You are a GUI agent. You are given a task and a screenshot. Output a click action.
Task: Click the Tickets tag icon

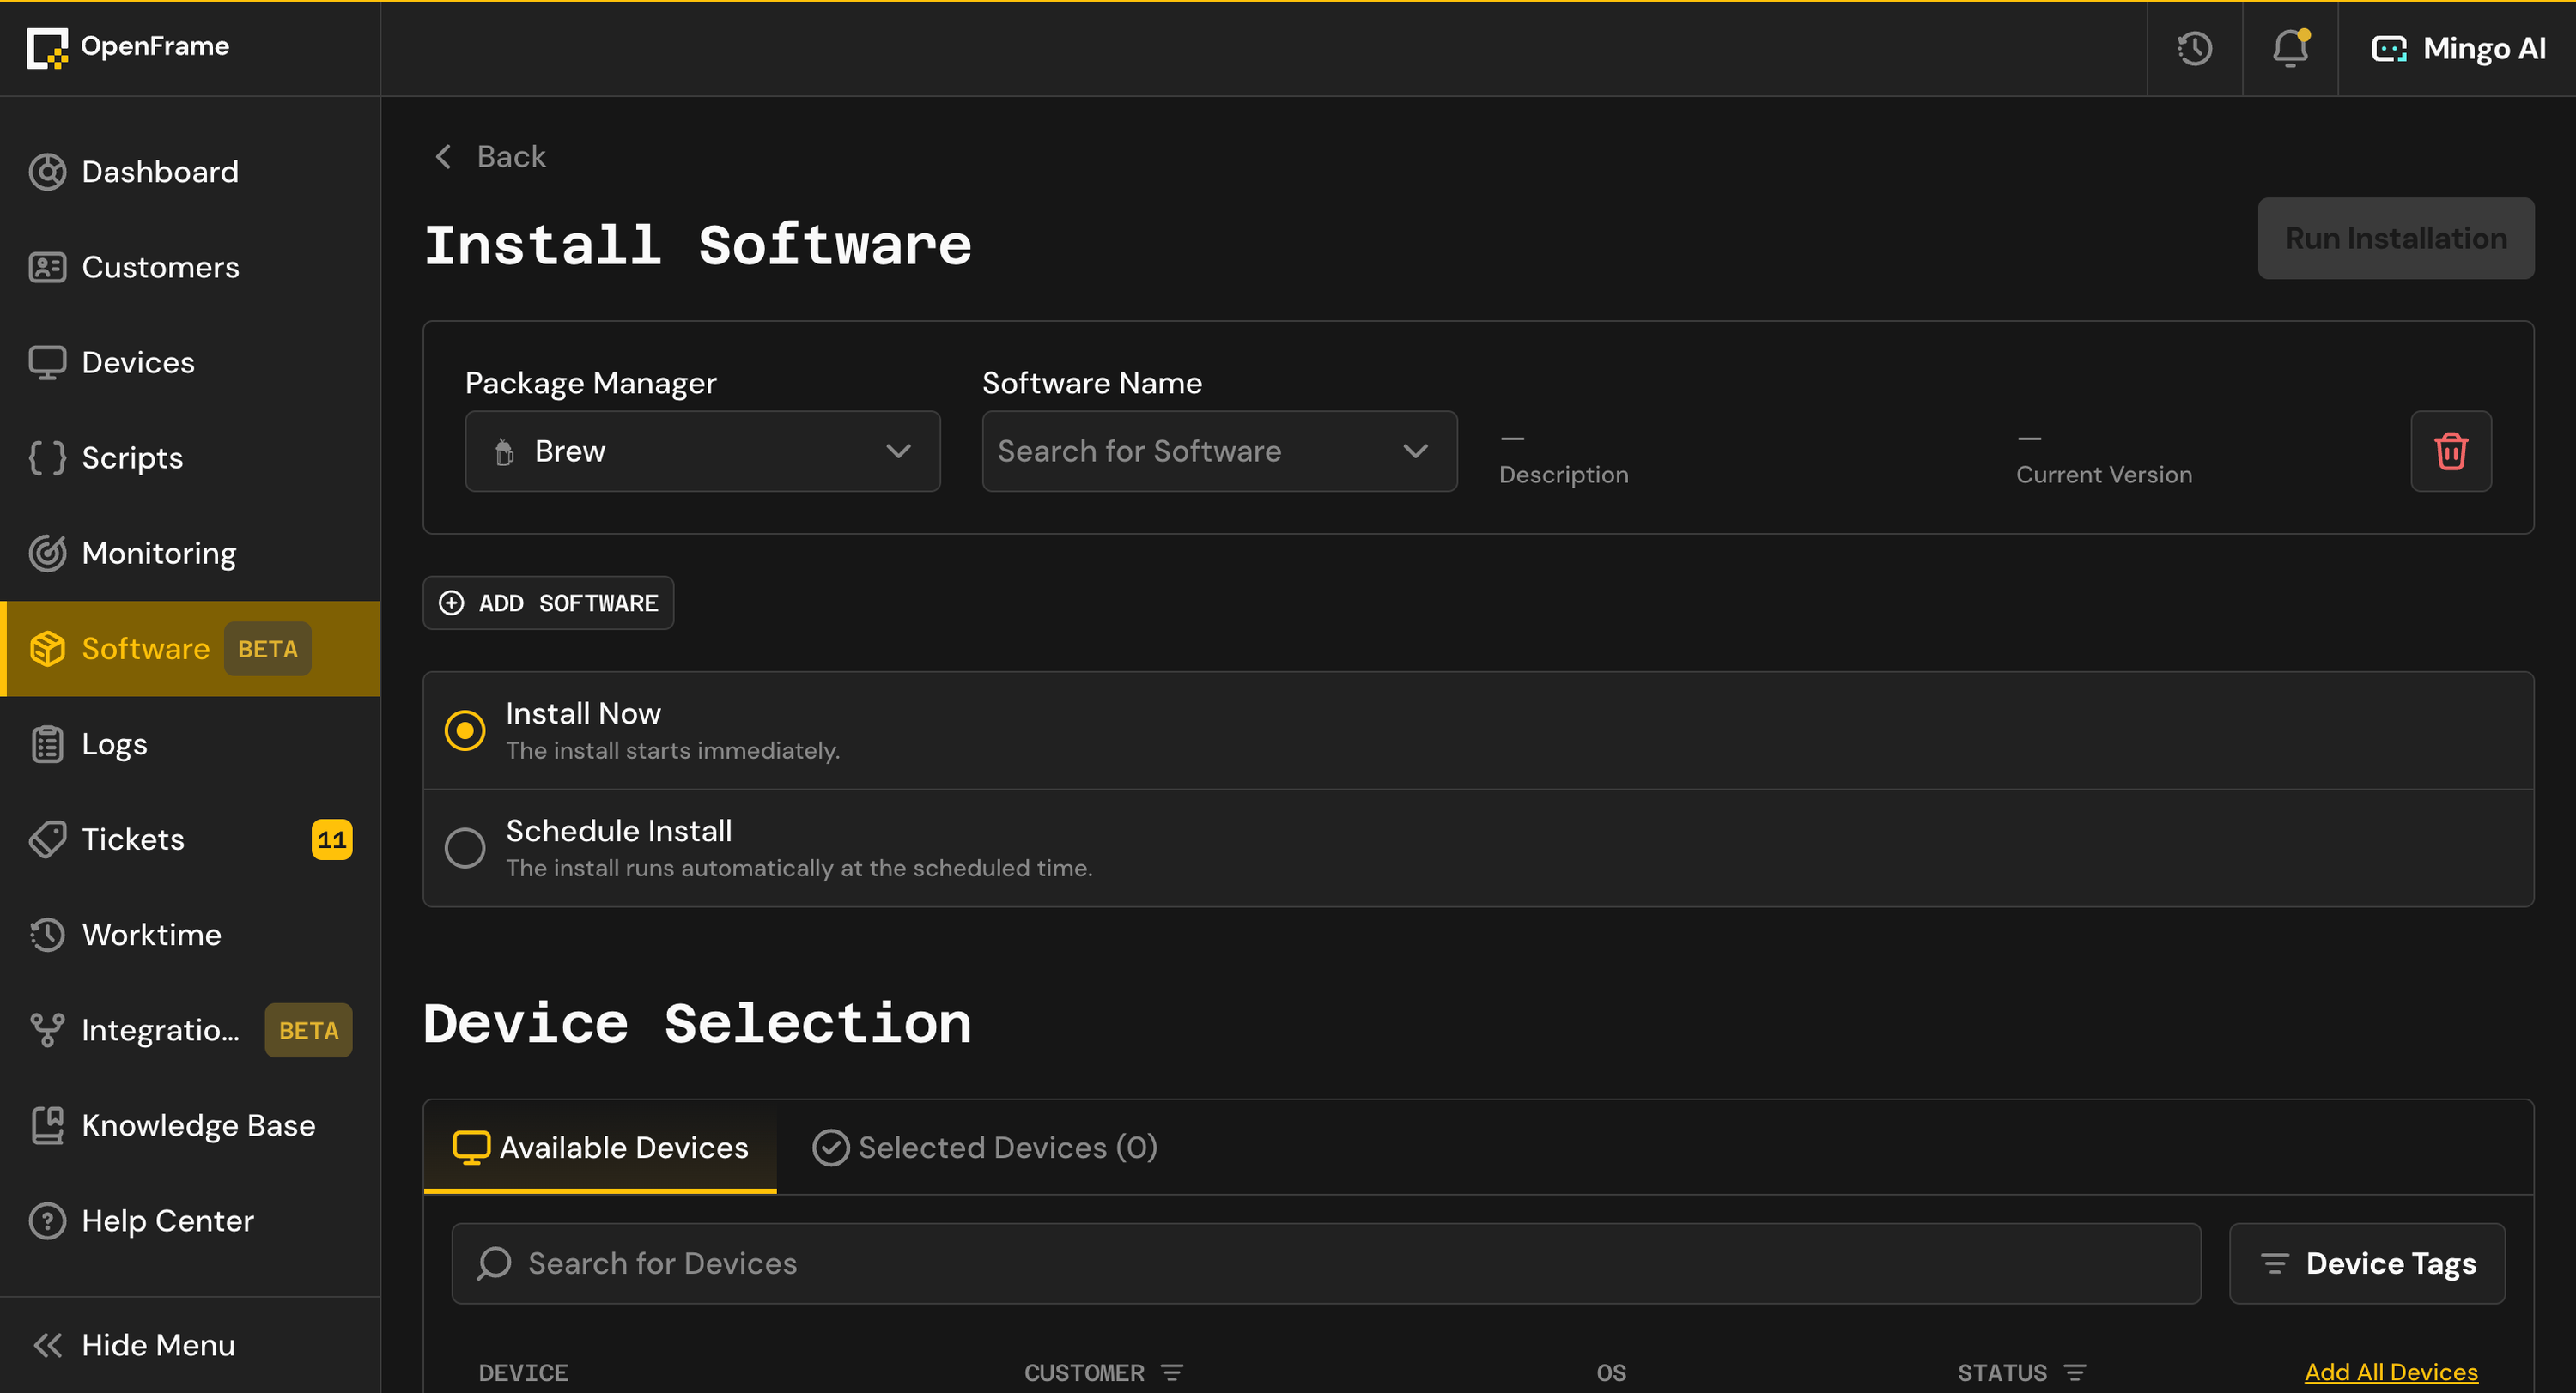47,839
